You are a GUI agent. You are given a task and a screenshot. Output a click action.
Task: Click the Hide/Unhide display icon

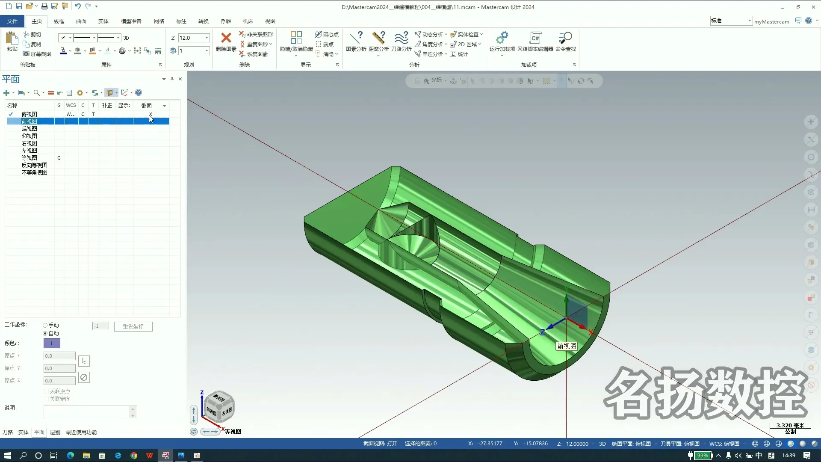[296, 38]
